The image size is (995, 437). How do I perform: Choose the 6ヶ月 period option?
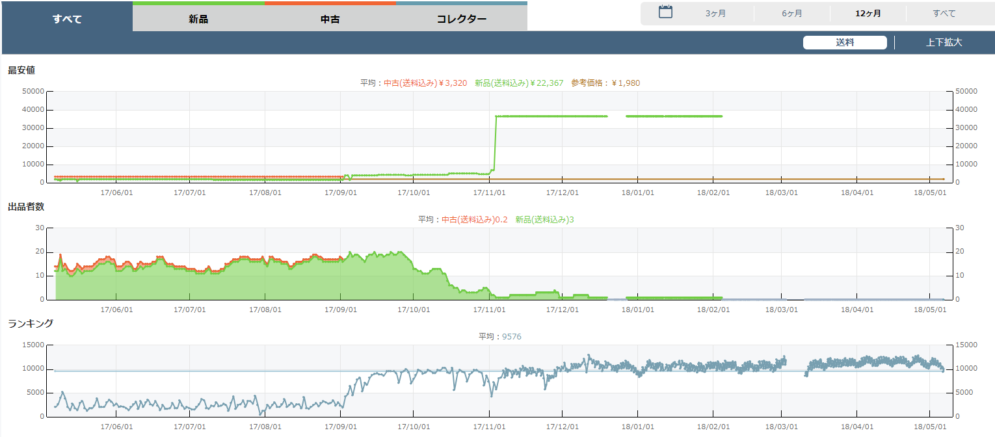pyautogui.click(x=791, y=14)
